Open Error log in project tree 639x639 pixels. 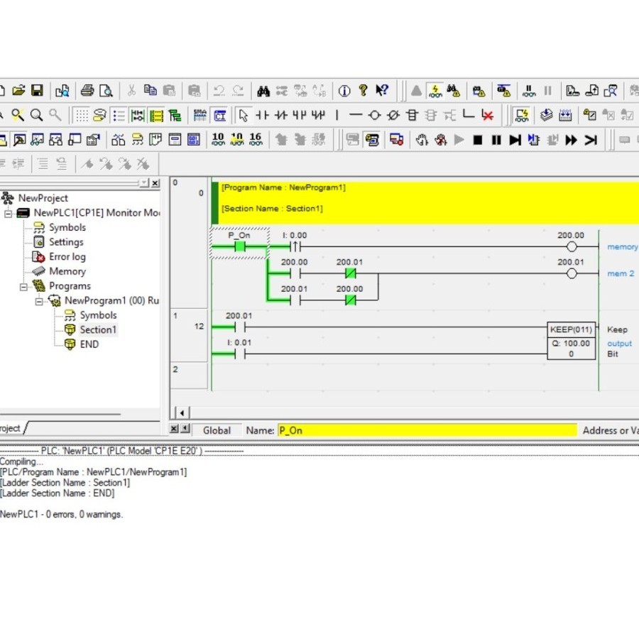[x=67, y=257]
